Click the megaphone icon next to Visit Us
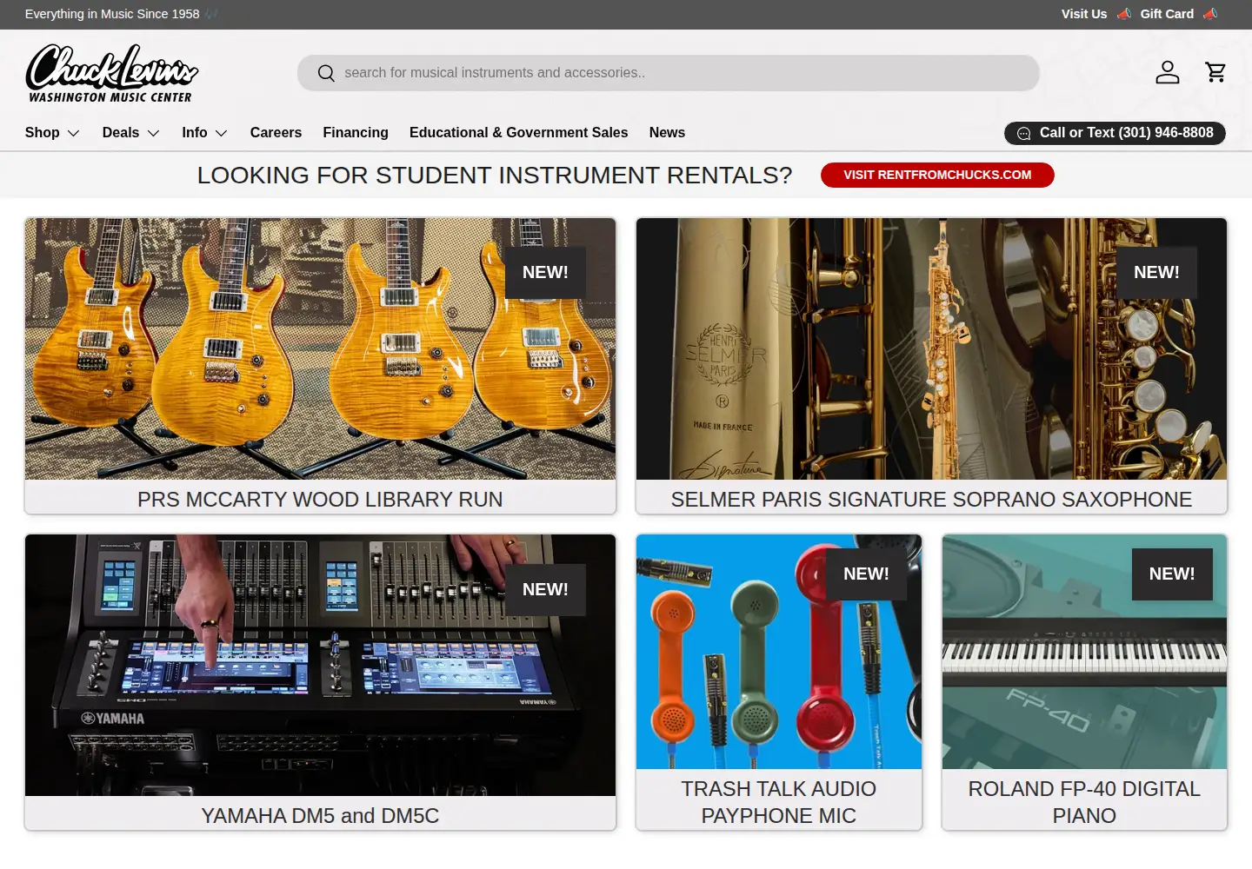The height and width of the screenshot is (869, 1252). [1124, 14]
